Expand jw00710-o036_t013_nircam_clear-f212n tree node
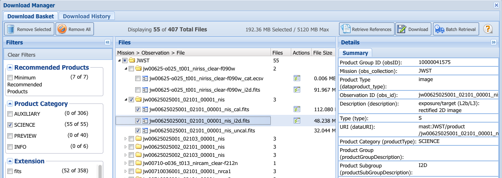502x178 pixels. click(125, 163)
